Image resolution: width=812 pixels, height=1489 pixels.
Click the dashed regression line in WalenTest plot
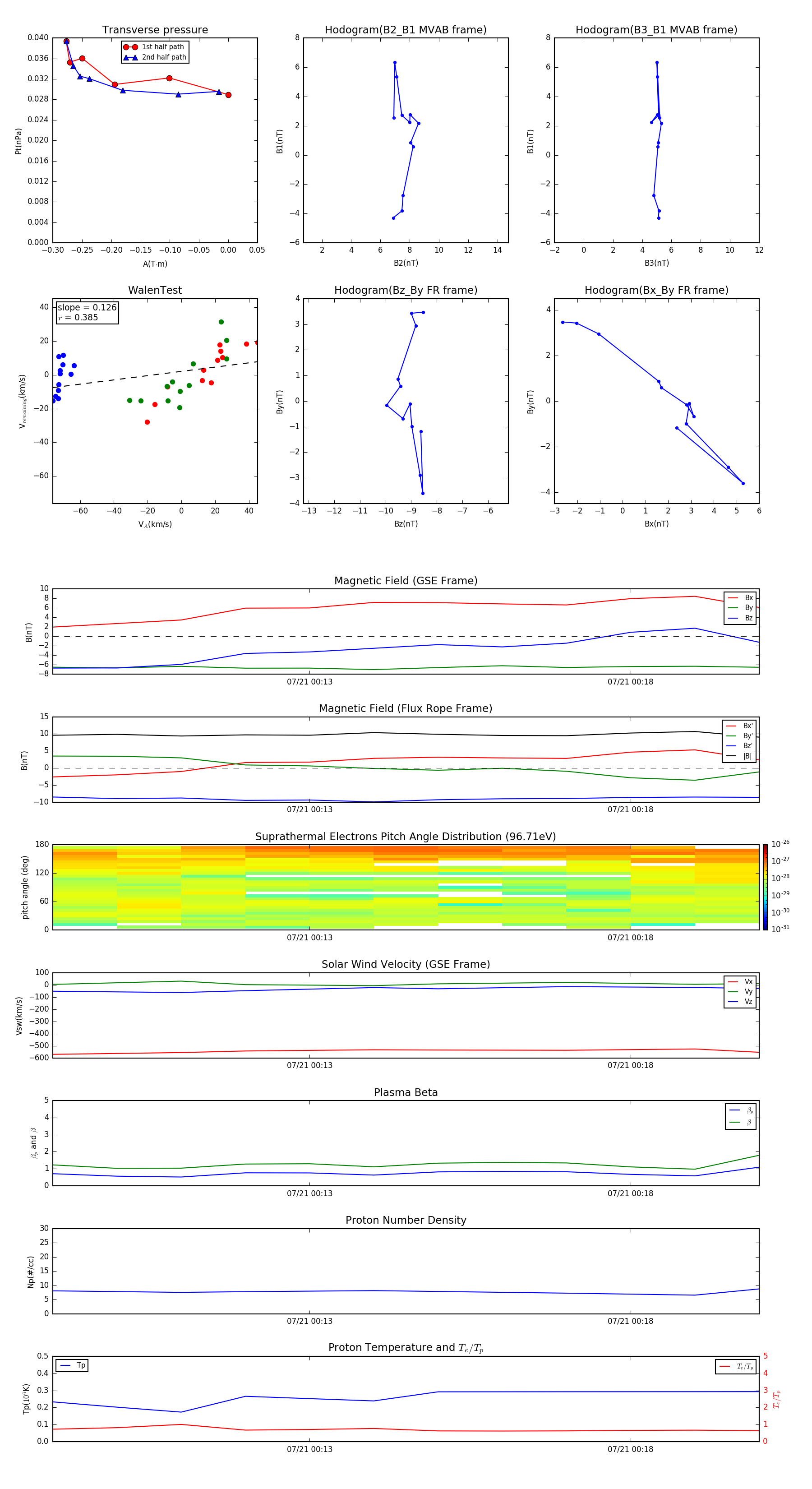155,375
